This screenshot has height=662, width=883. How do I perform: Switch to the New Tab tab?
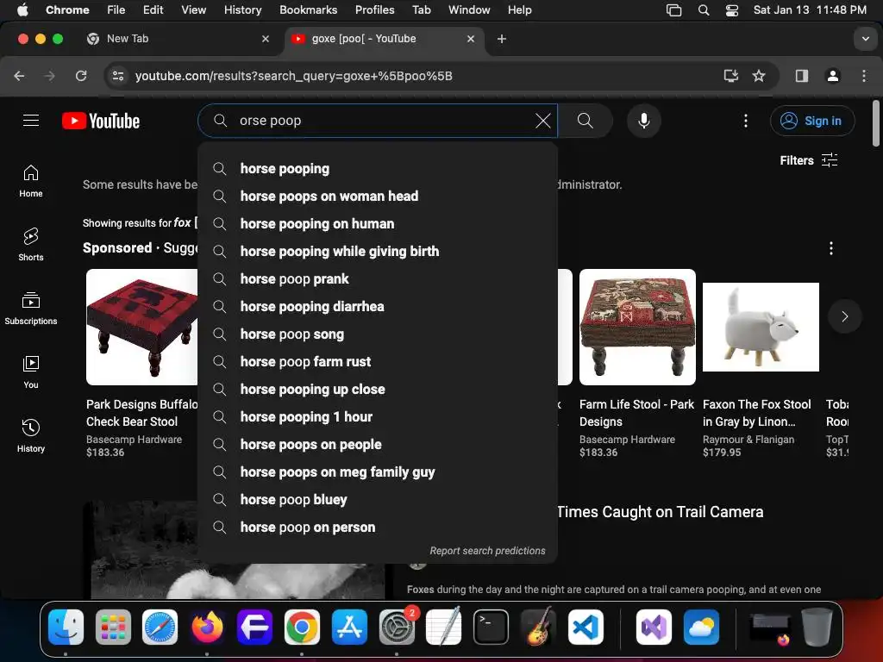point(178,39)
